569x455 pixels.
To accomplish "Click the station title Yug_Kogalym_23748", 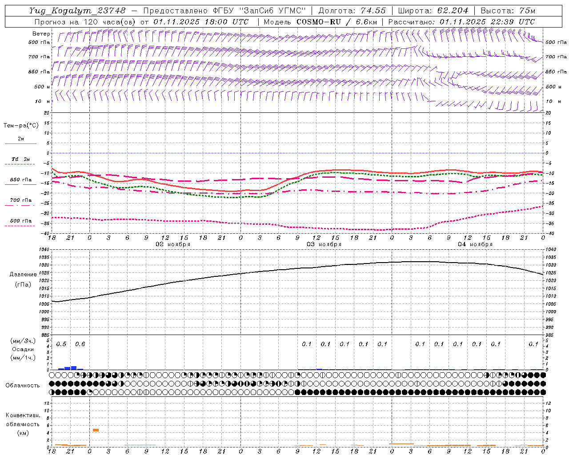I will point(78,10).
